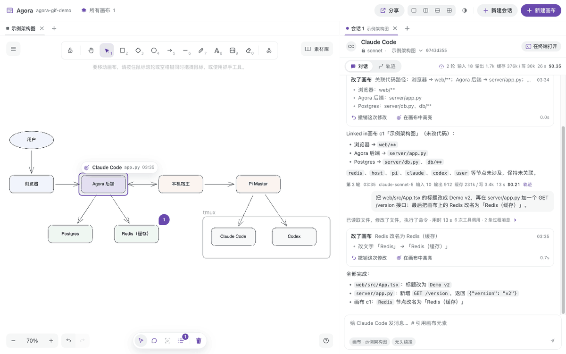Close the 会话 1 session tab
Screen dimensions: 566x354
(395, 28)
